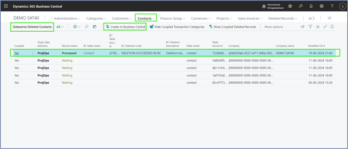Click the Deletion ha... description cell
This screenshot has height=149, width=348.
pyautogui.click(x=175, y=53)
